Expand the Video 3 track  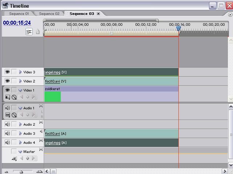tap(20, 72)
